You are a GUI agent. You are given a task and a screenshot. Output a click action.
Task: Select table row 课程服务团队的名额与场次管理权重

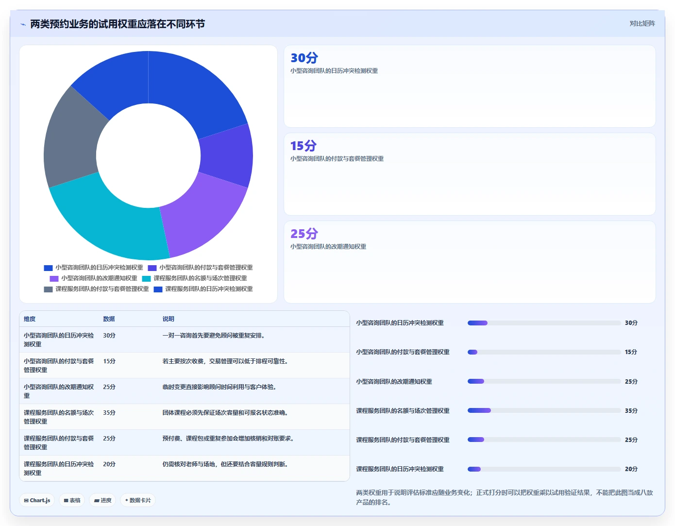[x=185, y=417]
